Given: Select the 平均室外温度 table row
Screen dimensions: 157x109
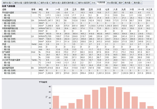Looking at the screenshot, I should tap(78, 13).
